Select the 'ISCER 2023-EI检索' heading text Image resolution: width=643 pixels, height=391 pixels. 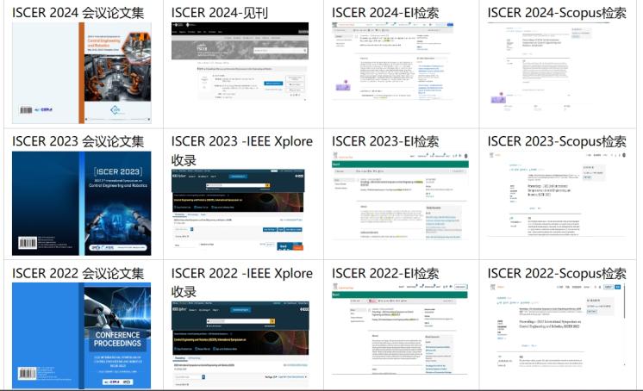[385, 141]
